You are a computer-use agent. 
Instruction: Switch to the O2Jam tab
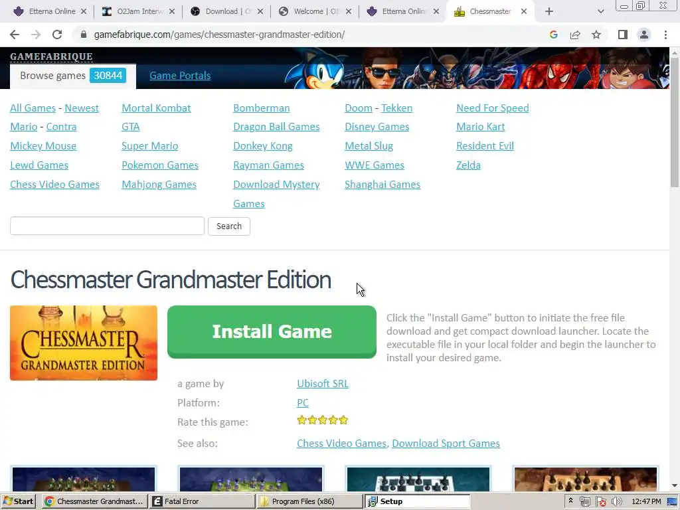point(137,12)
